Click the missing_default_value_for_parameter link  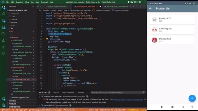tap(128, 99)
